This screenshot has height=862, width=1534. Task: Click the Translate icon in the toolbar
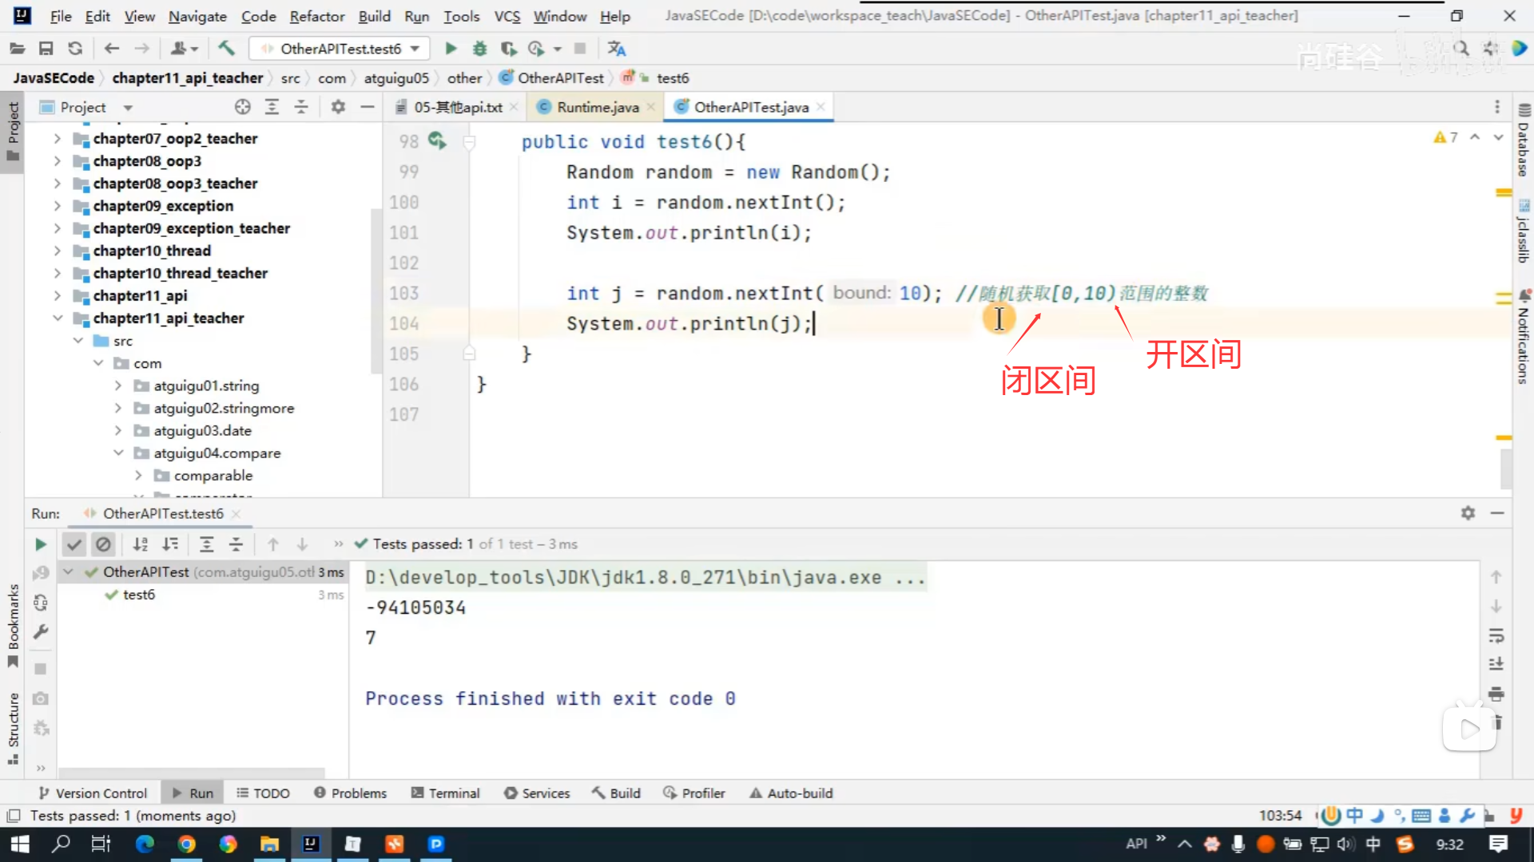pyautogui.click(x=616, y=49)
